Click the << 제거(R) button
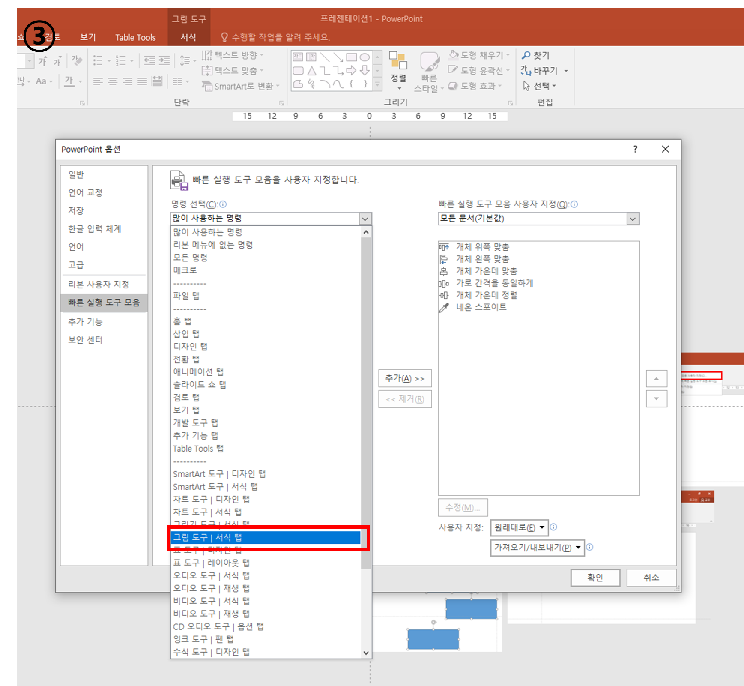 [x=405, y=399]
